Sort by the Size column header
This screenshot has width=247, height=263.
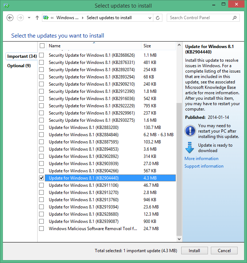[x=158, y=46]
